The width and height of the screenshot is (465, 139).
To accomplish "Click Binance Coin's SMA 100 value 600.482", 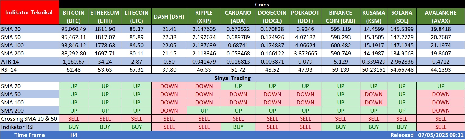I will [x=341, y=45].
